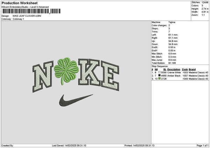Click the 'Max Stitch:' label
The width and height of the screenshot is (210, 148).
point(157,54)
